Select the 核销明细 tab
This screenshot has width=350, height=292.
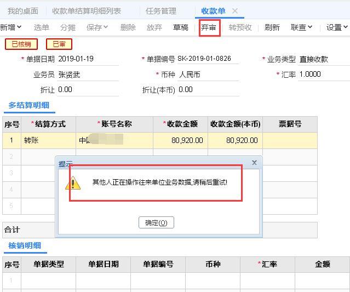(25, 245)
